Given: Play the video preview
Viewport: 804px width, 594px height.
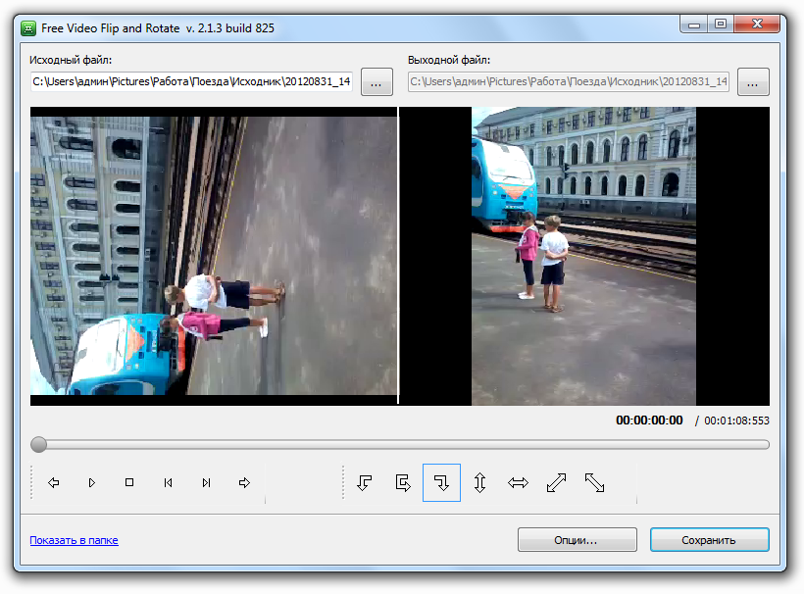Looking at the screenshot, I should point(92,482).
